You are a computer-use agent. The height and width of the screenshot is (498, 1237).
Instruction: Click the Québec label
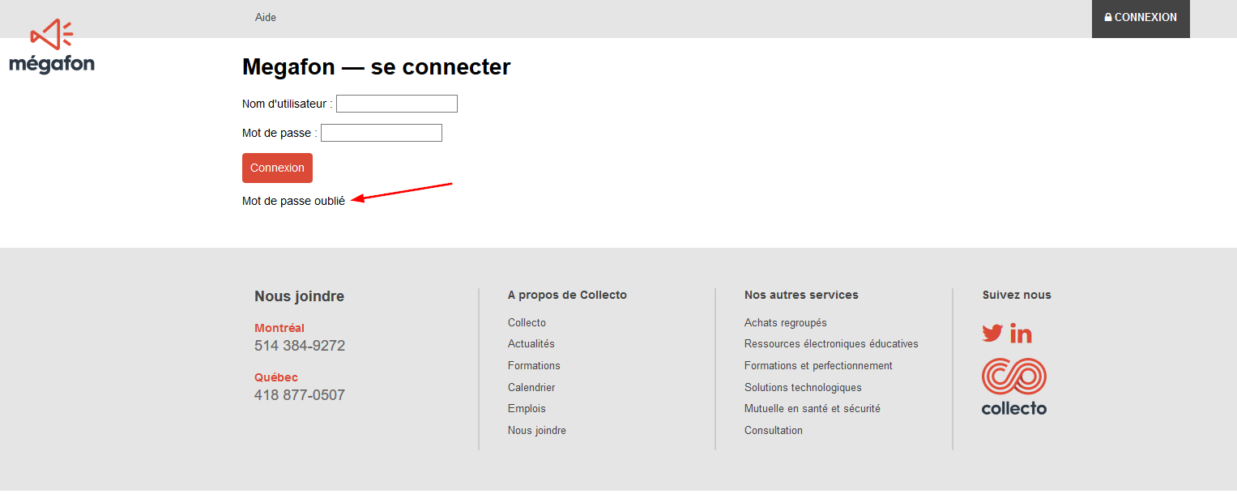click(276, 377)
